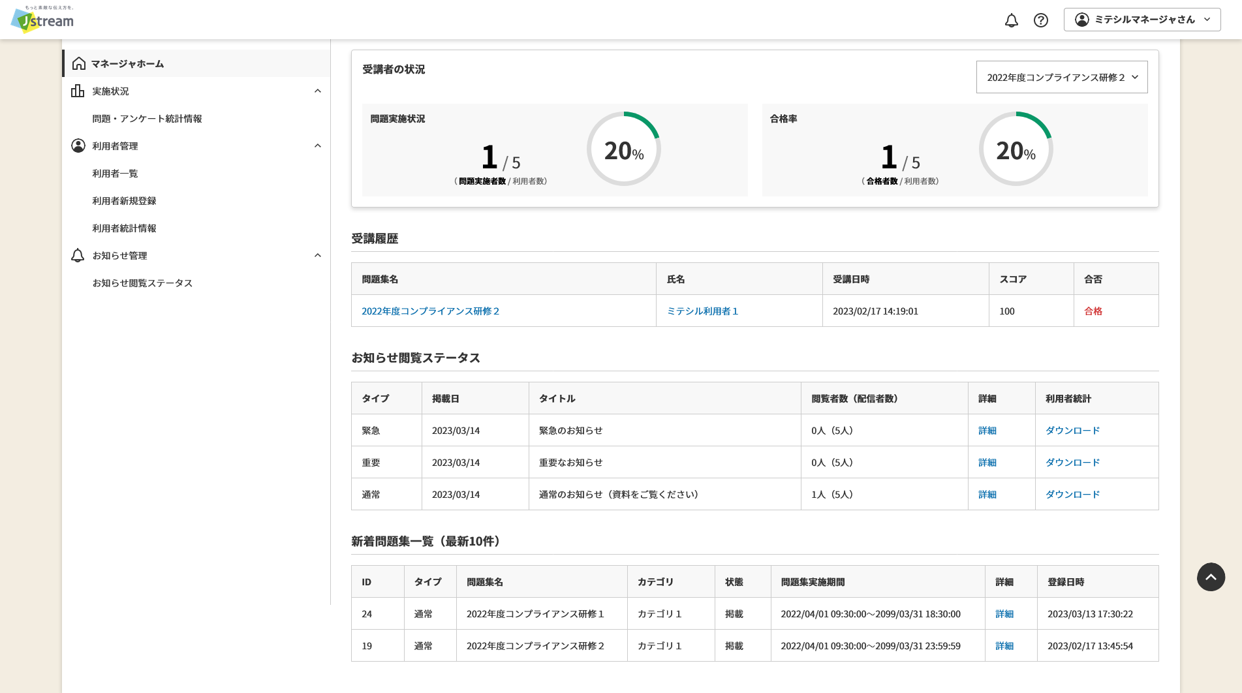Click the bell icon beside お知らせ管理
1242x693 pixels.
point(78,255)
